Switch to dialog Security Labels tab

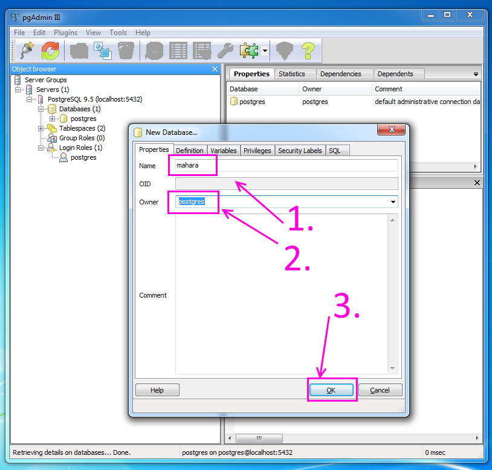[300, 151]
